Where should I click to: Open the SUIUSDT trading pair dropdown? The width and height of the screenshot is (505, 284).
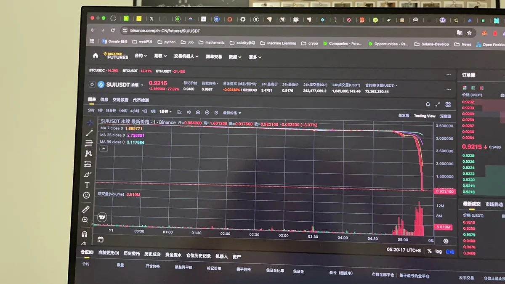pyautogui.click(x=142, y=85)
